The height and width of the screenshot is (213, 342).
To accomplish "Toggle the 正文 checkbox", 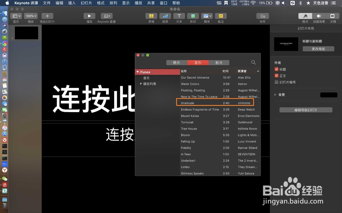I will [277, 76].
